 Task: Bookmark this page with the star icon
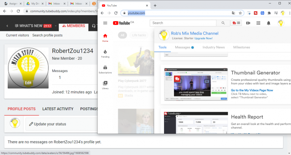(240, 13)
